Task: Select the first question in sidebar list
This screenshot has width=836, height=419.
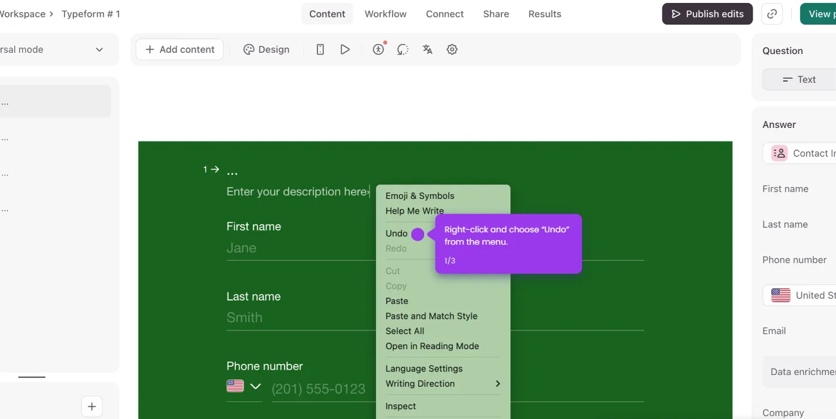Action: point(55,102)
